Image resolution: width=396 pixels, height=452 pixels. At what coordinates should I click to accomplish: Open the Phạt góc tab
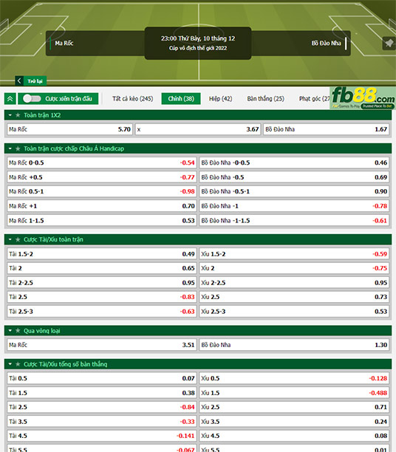[314, 98]
